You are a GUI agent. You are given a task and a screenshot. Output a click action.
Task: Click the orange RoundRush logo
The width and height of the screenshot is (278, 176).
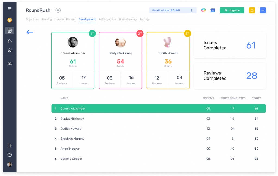tap(10, 20)
